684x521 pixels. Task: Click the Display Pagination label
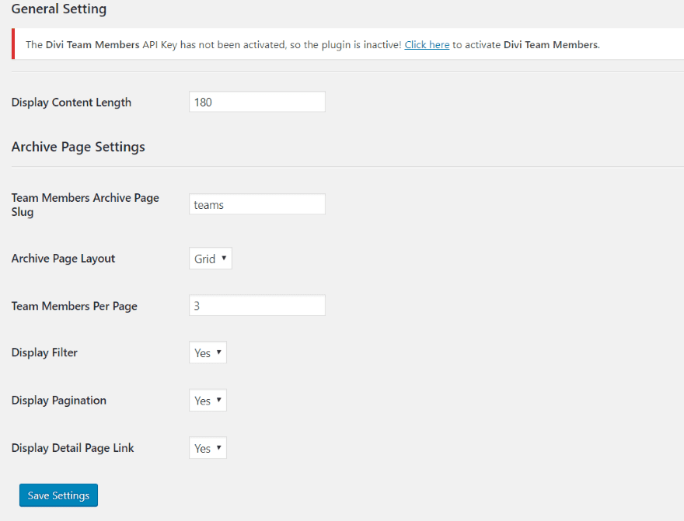click(58, 401)
